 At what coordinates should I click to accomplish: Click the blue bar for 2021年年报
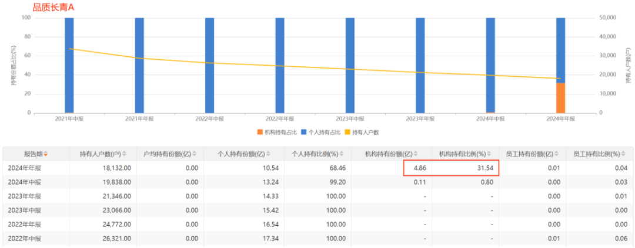coord(139,66)
